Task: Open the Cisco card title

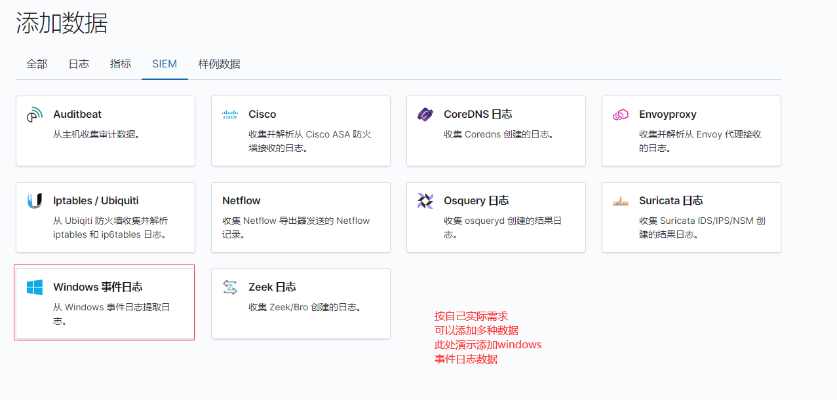Action: pos(262,115)
